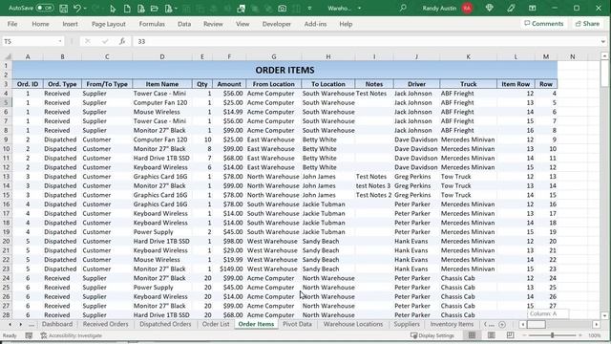Switch to the Pivot Data sheet tab
611x344 pixels.
click(297, 324)
